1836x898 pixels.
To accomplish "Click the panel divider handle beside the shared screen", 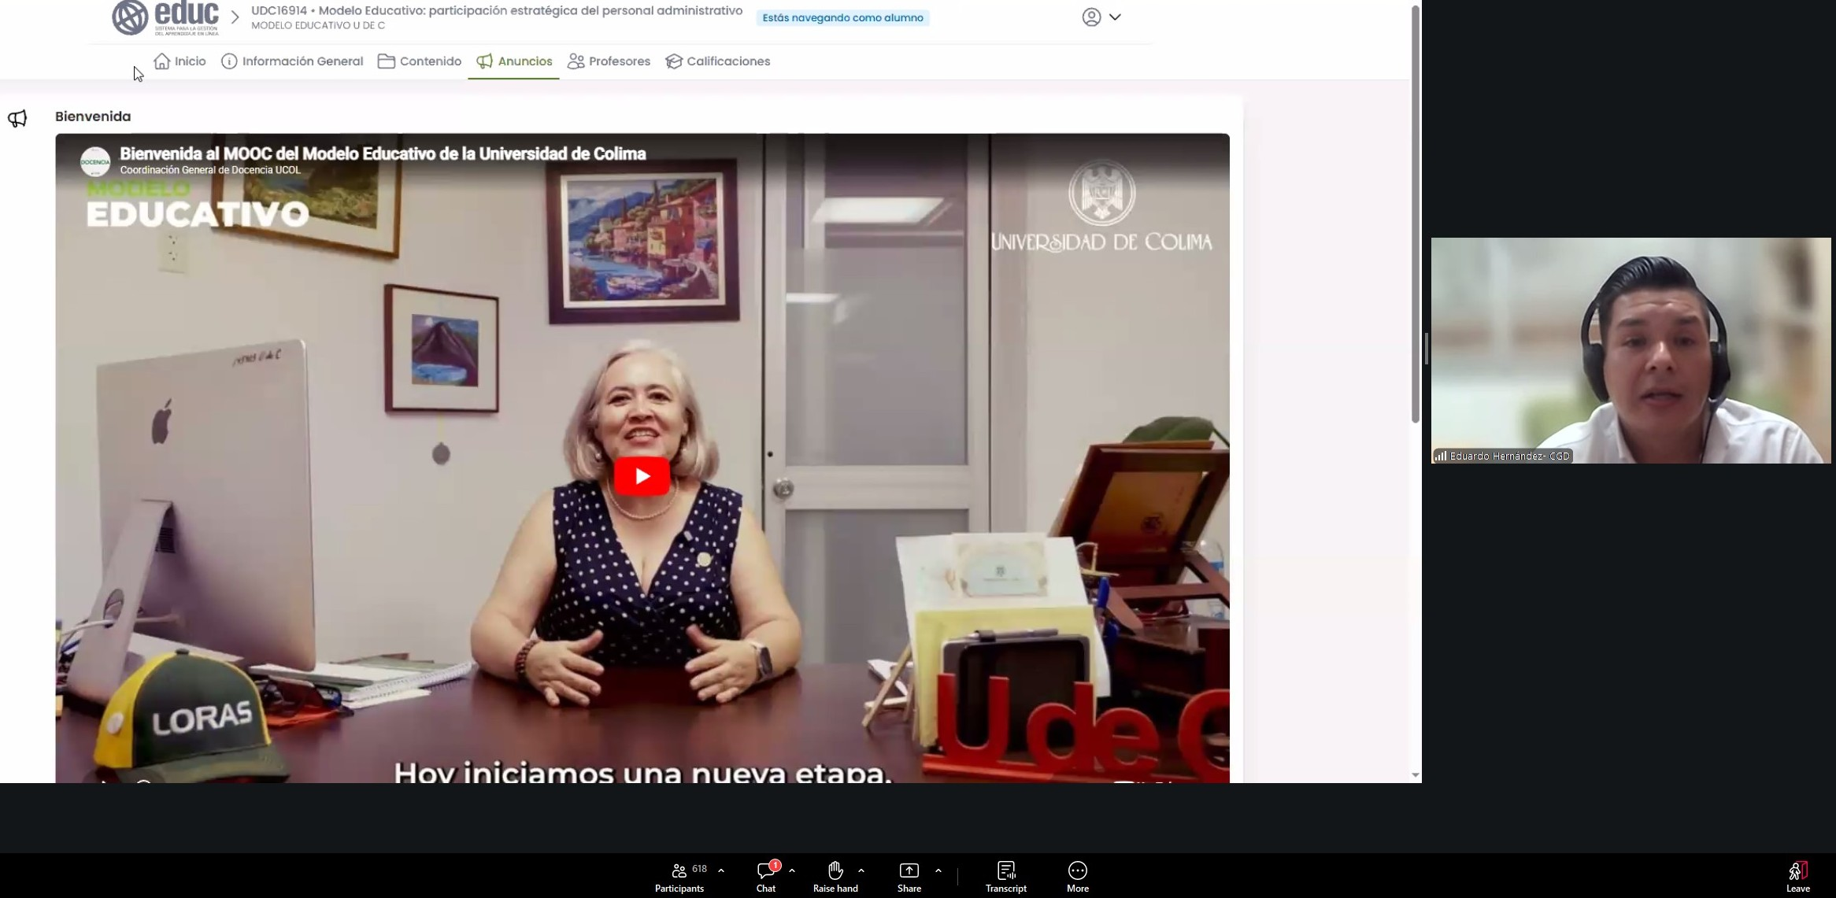I will [1426, 349].
